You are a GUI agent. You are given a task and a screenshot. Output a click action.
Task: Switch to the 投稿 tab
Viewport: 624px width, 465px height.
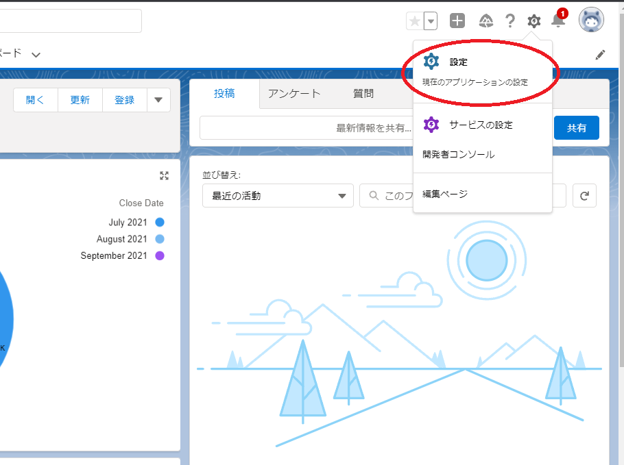point(224,93)
